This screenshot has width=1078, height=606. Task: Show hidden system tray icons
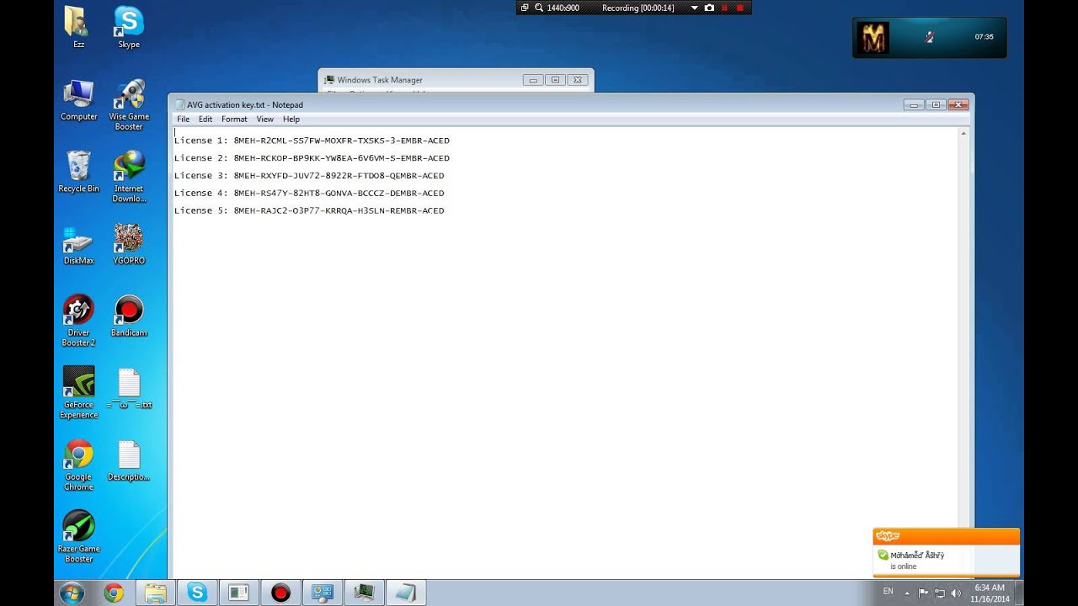point(907,593)
